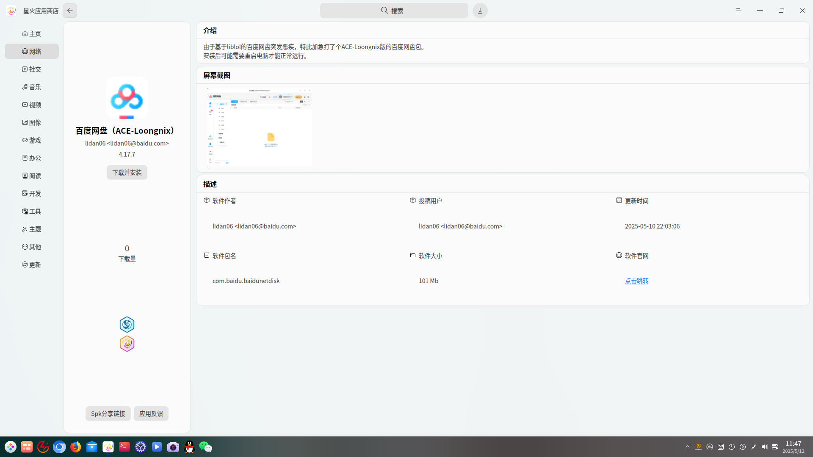Viewport: 813px width, 457px height.
Task: Enlarge the app screenshot thumbnail
Action: coord(260,127)
